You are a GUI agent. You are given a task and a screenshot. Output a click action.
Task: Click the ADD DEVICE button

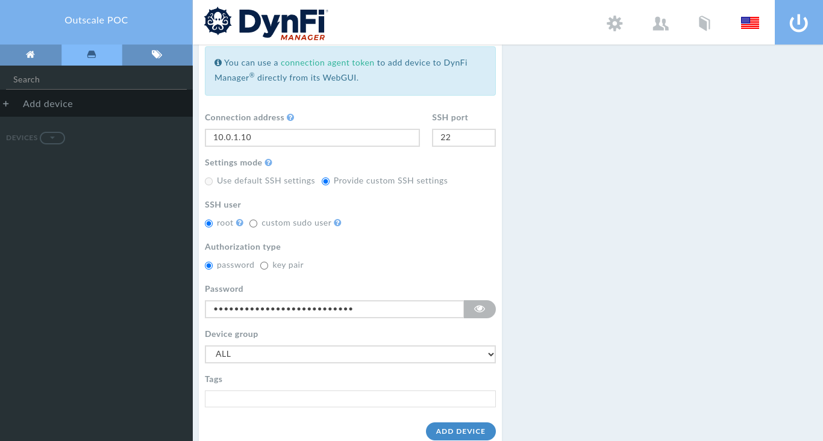461,431
